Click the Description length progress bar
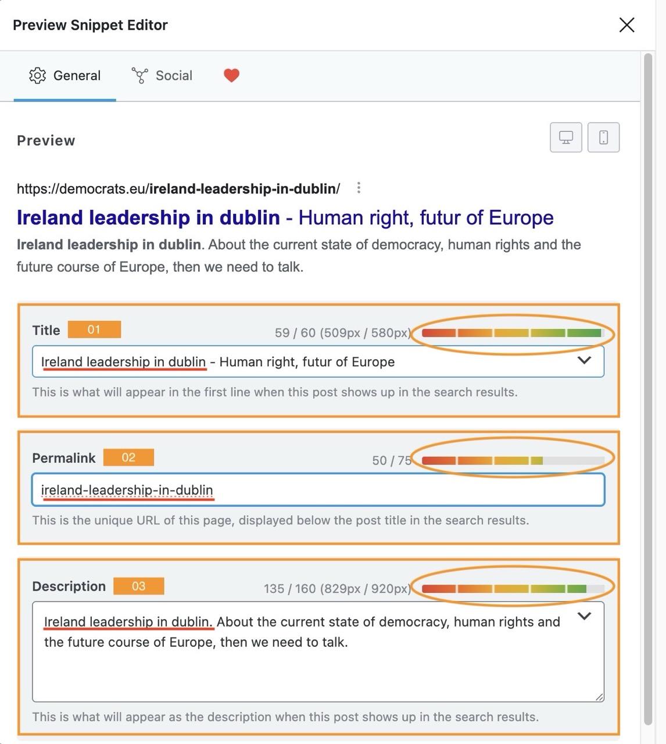Screen dimensions: 666x744 click(512, 589)
